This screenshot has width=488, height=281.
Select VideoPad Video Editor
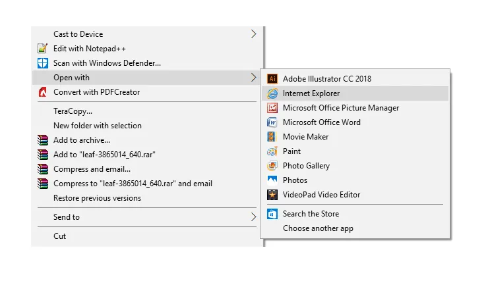(x=355, y=195)
